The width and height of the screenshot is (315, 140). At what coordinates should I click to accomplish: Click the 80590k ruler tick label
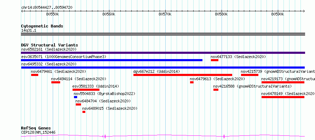pos(277,14)
